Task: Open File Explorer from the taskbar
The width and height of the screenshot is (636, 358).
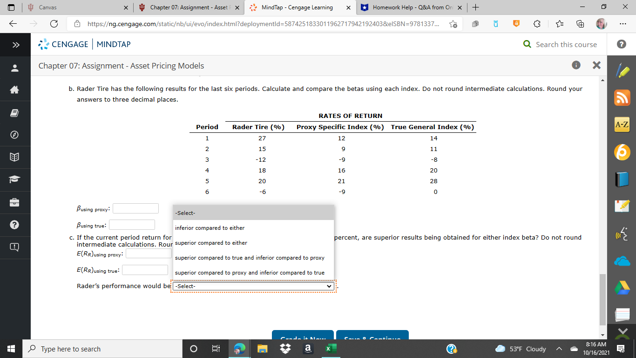Action: pyautogui.click(x=262, y=349)
